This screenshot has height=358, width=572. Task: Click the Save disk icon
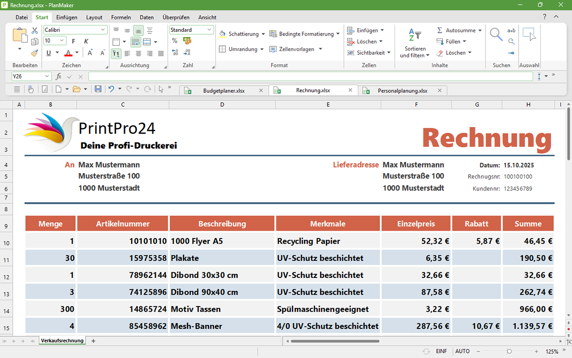tap(98, 89)
